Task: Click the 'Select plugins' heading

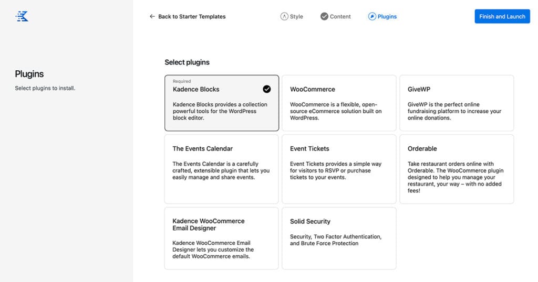Action: (x=187, y=62)
